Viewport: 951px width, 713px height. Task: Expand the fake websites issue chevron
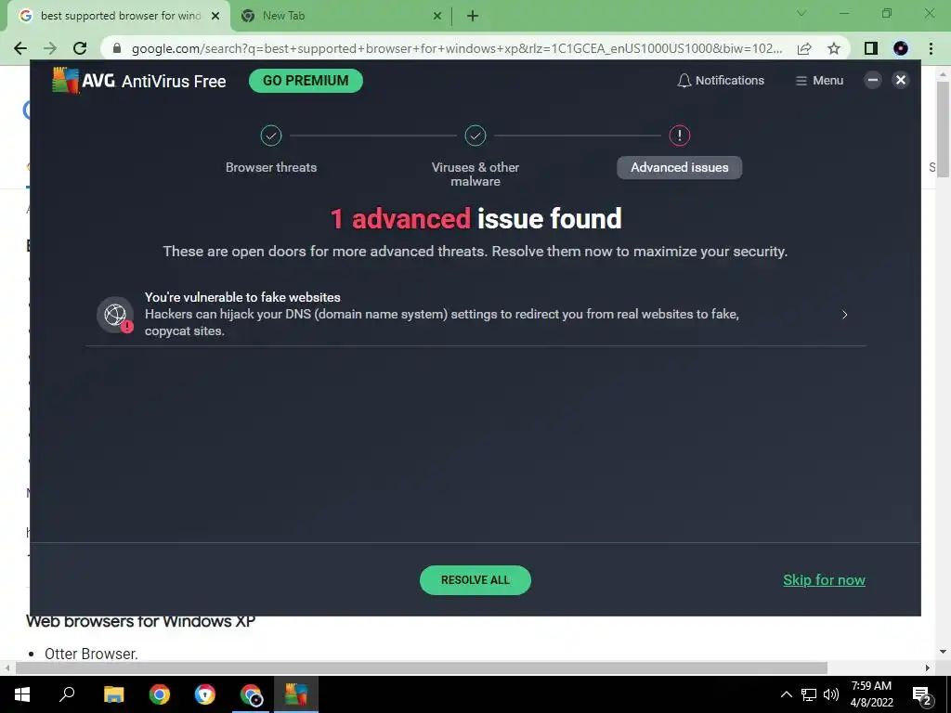844,314
